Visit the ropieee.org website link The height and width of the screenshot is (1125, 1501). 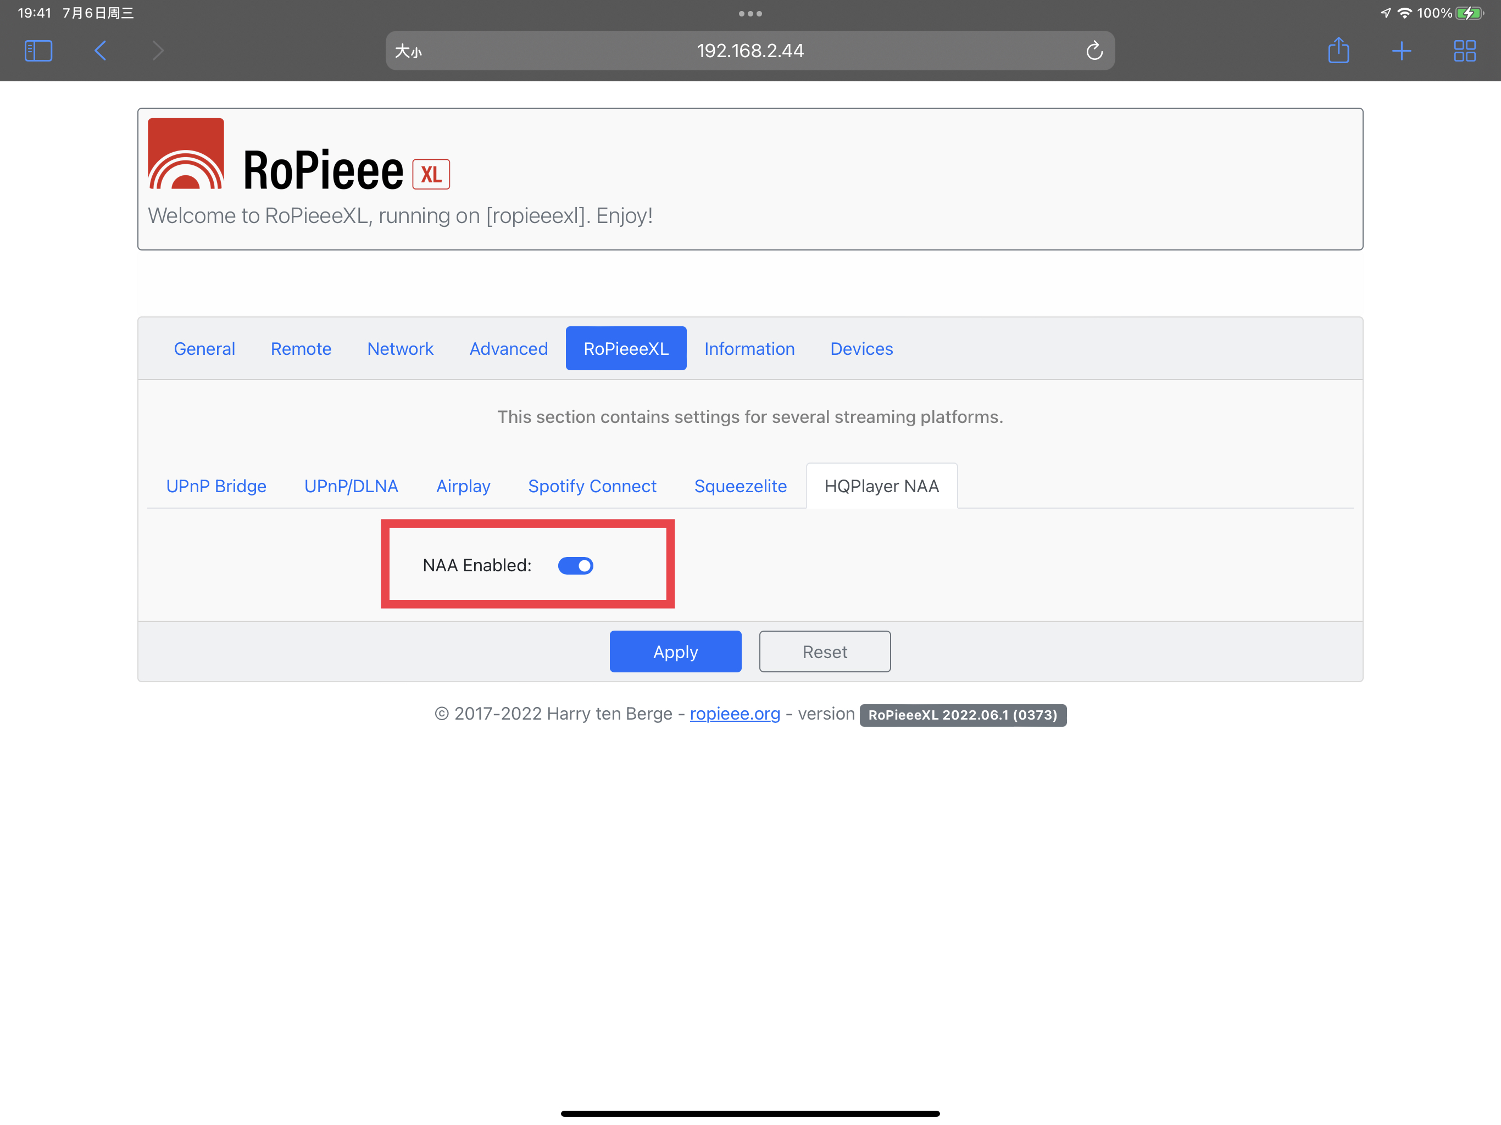coord(735,714)
